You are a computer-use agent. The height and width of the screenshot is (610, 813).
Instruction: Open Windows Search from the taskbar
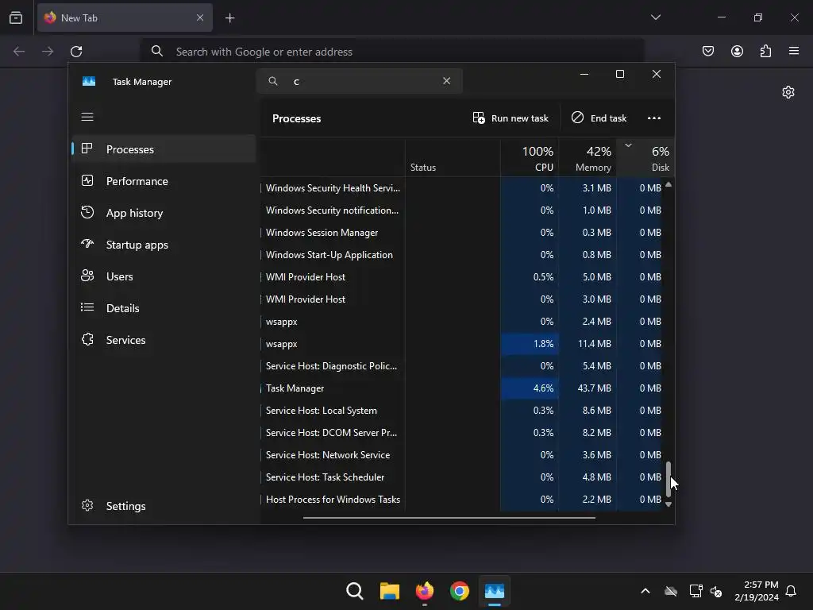[355, 591]
